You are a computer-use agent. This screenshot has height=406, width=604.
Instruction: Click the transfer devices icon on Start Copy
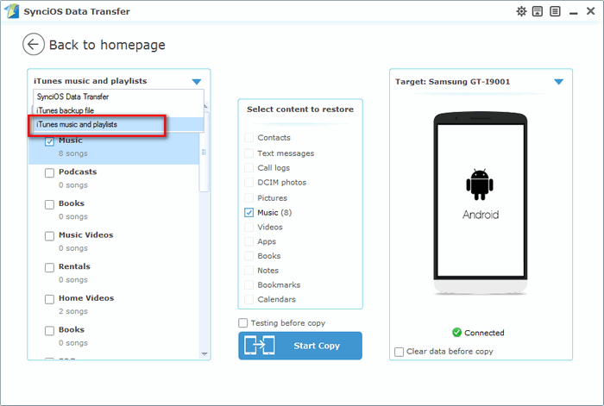tap(259, 345)
